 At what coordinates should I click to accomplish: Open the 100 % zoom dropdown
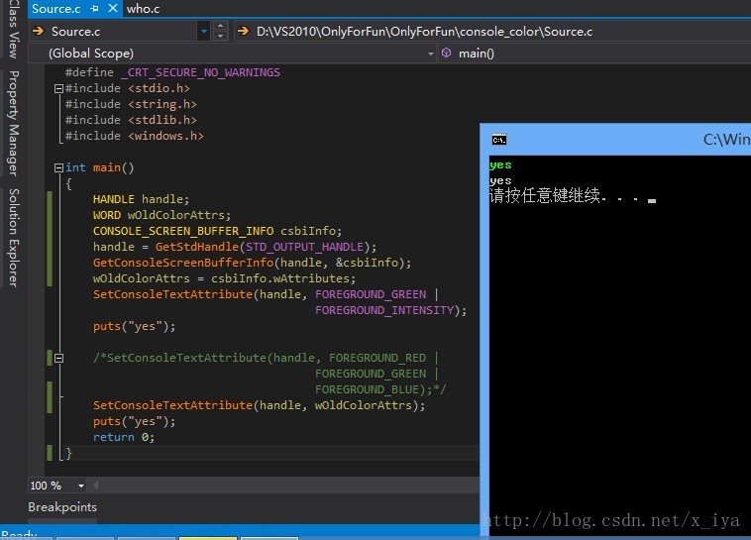81,486
